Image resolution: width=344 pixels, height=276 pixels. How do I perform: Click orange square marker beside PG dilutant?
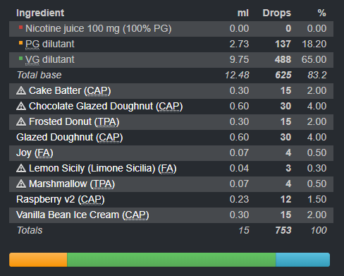tap(20, 43)
